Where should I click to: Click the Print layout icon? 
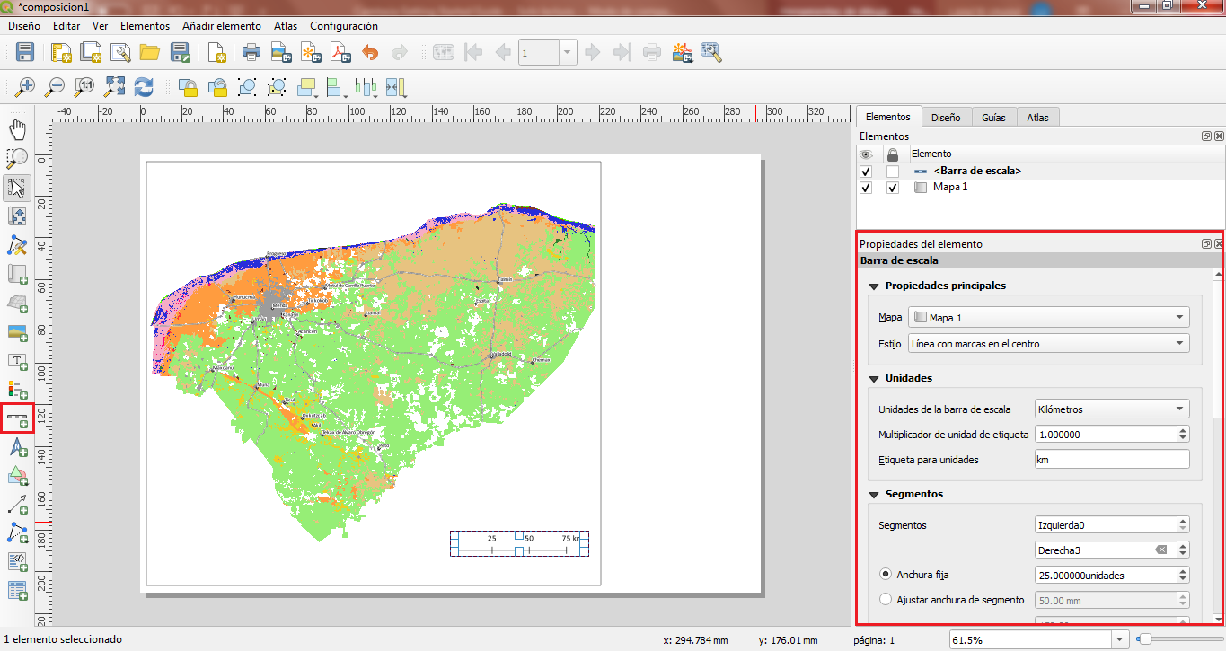(x=251, y=52)
